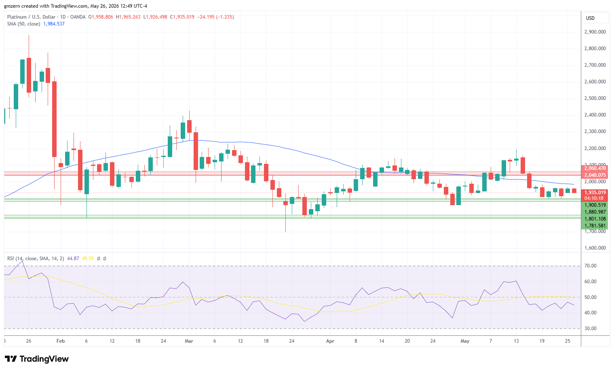
Task: Click the change value −24.195 (−1.23%)
Action: click(215, 17)
